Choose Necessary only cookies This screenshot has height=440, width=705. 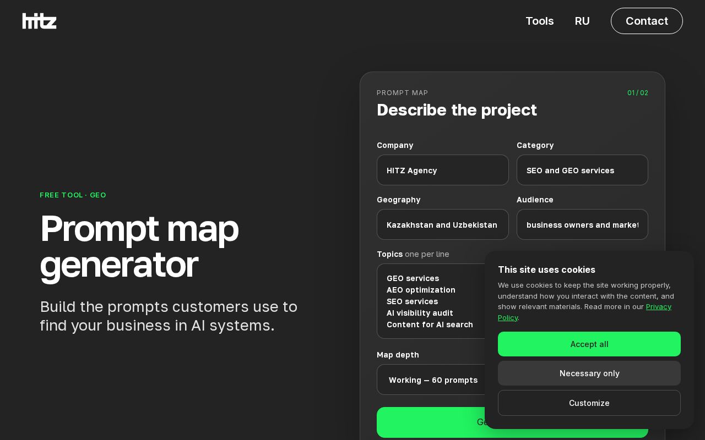point(589,373)
